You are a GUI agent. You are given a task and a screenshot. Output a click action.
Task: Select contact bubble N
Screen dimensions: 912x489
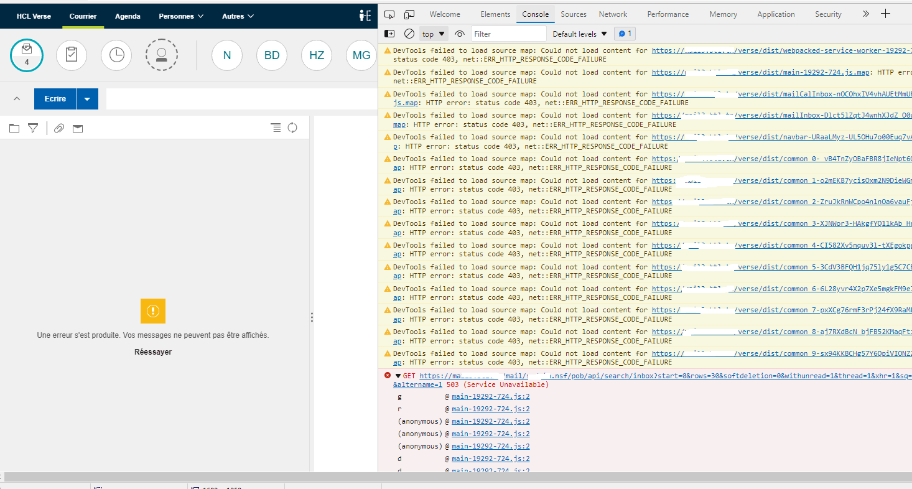pyautogui.click(x=227, y=55)
